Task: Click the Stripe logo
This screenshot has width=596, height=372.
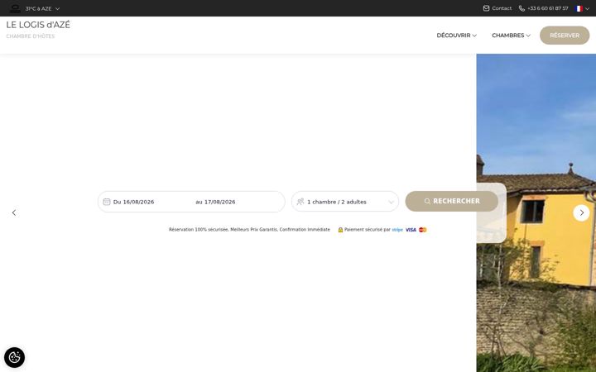Action: point(397,230)
